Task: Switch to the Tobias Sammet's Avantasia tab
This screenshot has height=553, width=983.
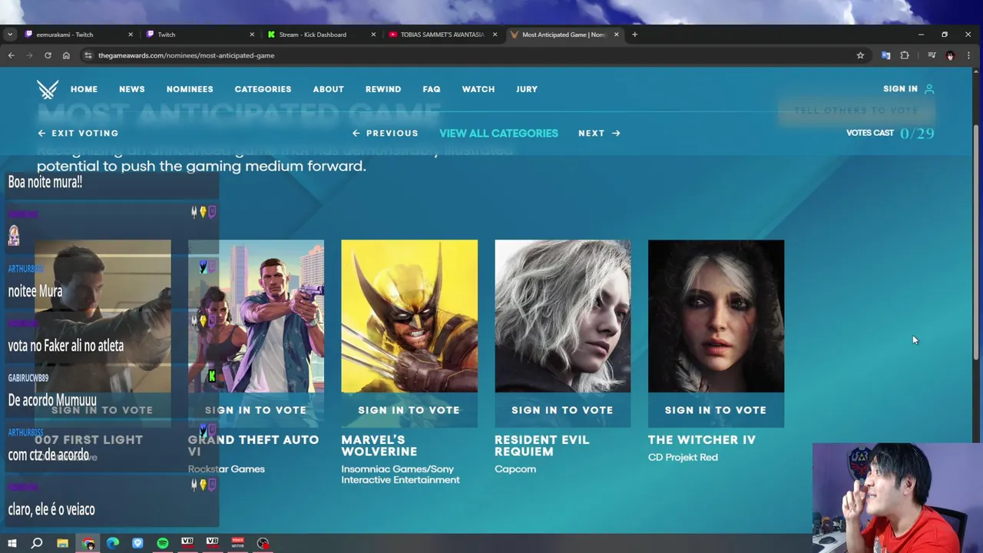Action: click(x=442, y=35)
